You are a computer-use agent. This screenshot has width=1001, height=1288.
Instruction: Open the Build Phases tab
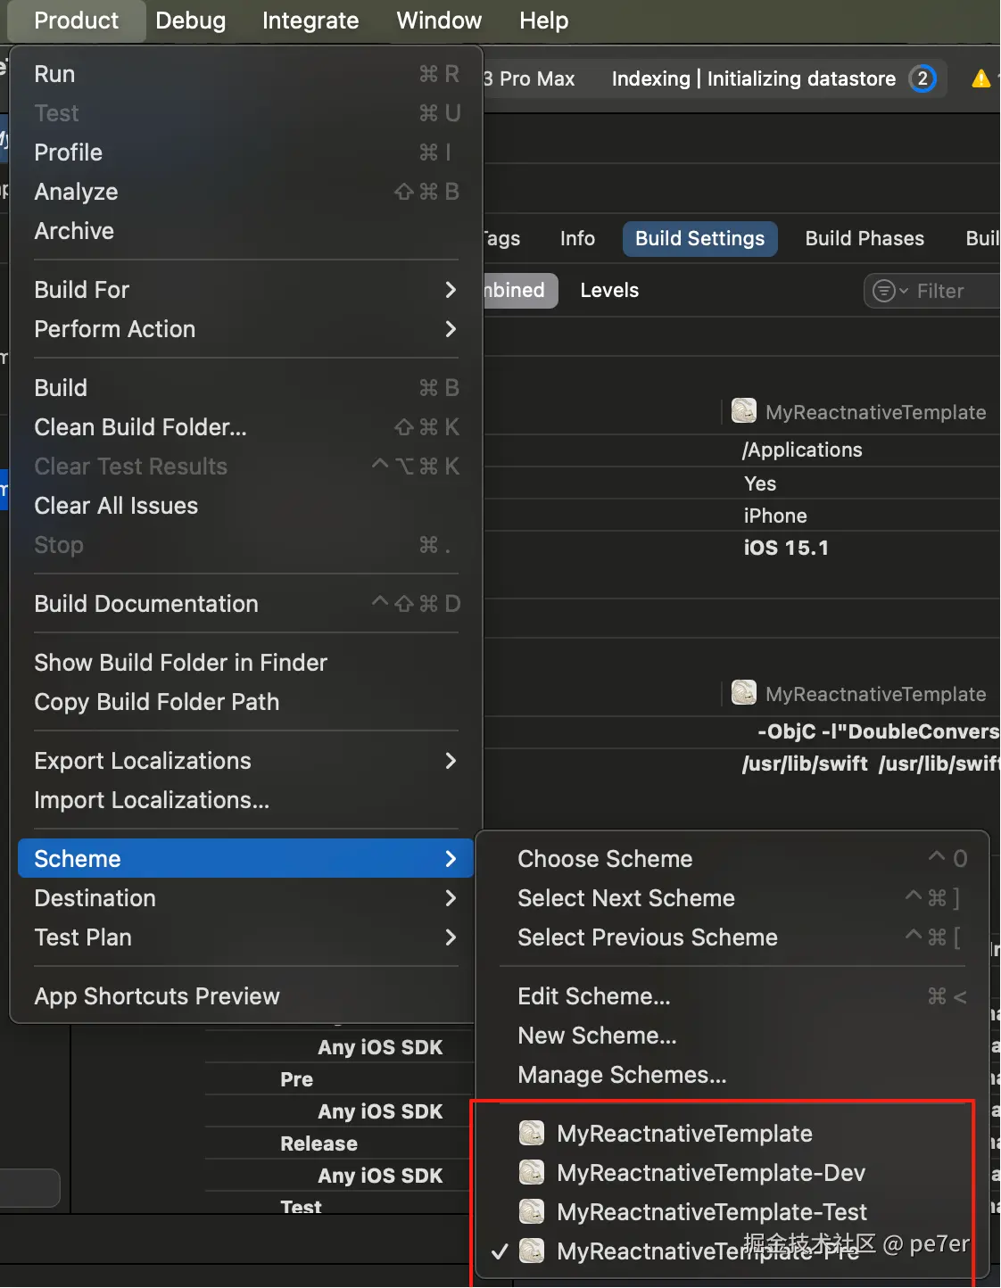point(864,239)
